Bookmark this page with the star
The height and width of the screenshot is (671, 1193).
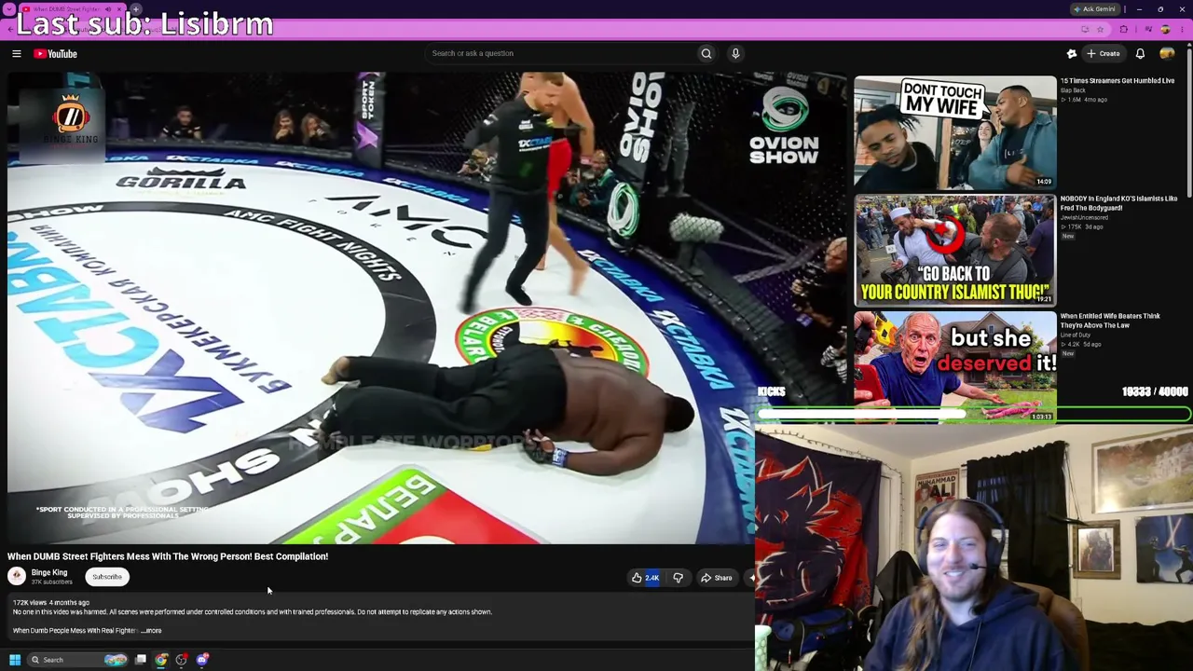coord(1100,30)
